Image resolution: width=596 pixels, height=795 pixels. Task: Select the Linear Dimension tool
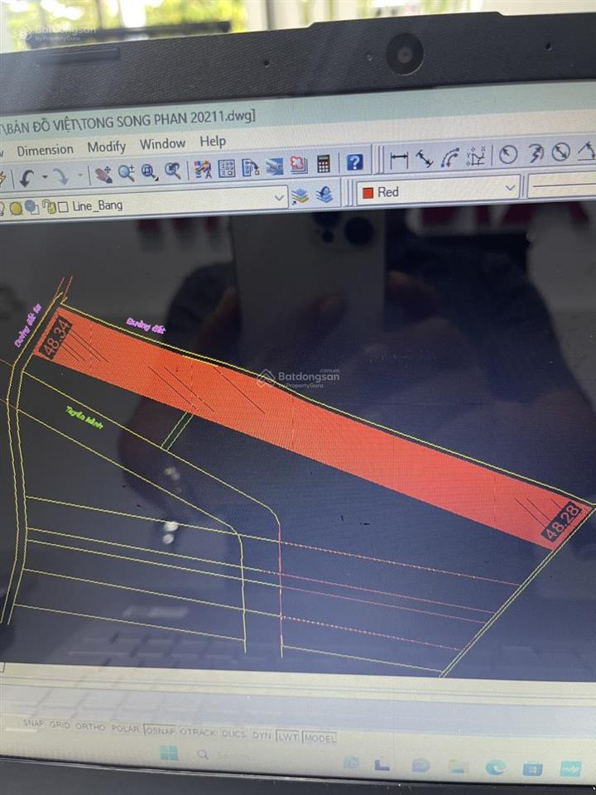coord(399,161)
